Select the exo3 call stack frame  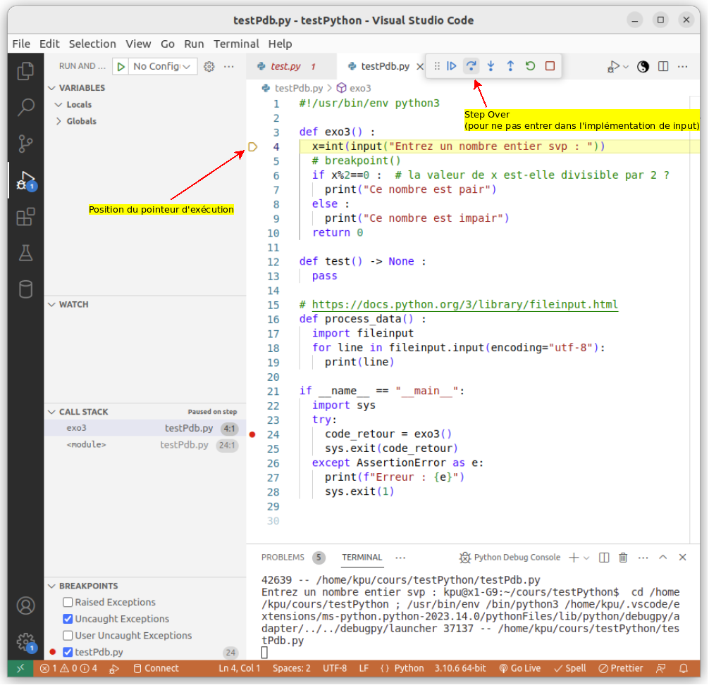point(144,429)
